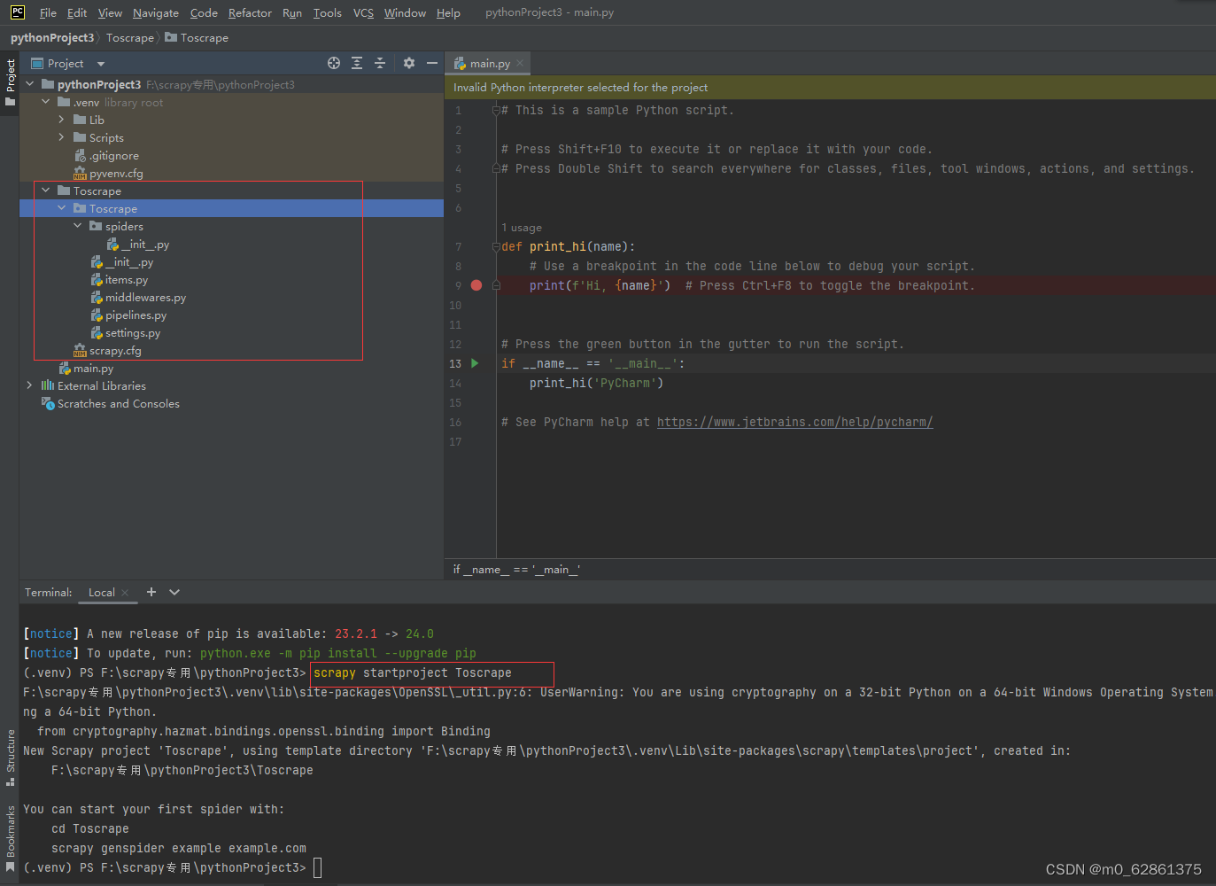
Task: Click the Expand All icon in Project panel
Action: [357, 63]
